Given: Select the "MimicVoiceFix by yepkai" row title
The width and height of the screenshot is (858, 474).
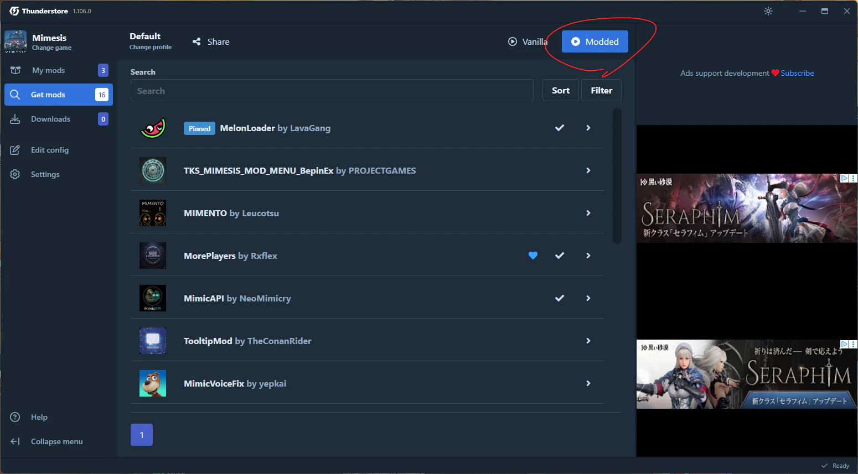Looking at the screenshot, I should 235,383.
